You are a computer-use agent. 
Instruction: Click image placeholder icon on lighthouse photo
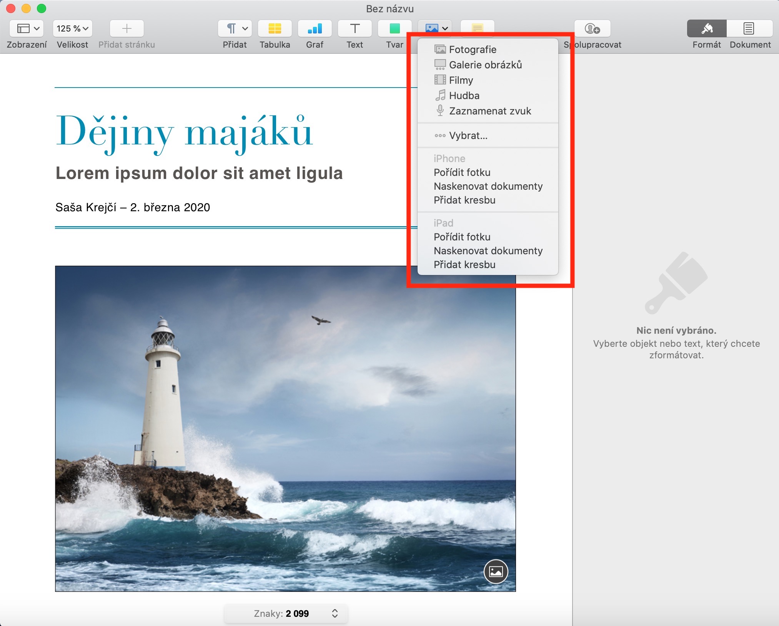click(496, 571)
